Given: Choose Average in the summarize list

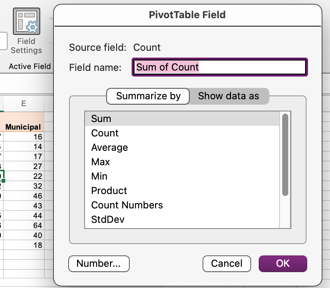Looking at the screenshot, I should pyautogui.click(x=182, y=147).
